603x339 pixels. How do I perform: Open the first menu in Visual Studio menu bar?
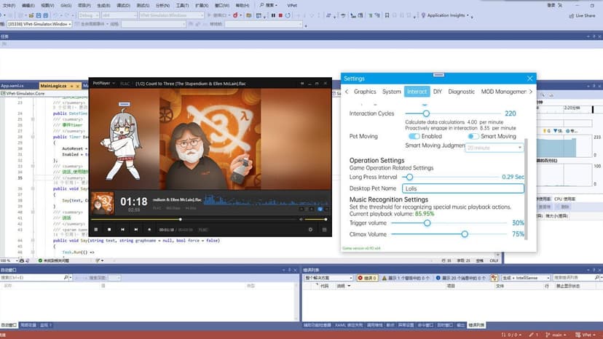tap(9, 5)
